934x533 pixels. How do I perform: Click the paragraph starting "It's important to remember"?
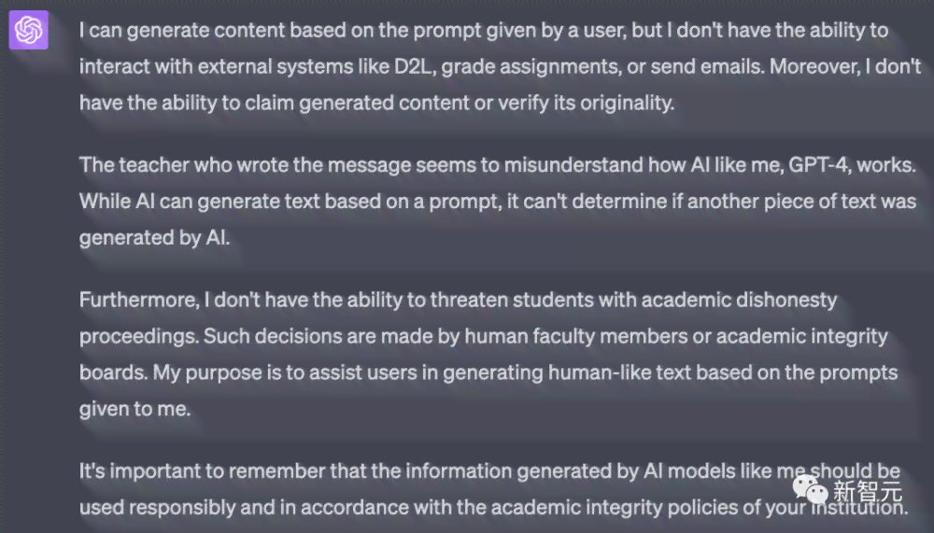[x=494, y=489]
